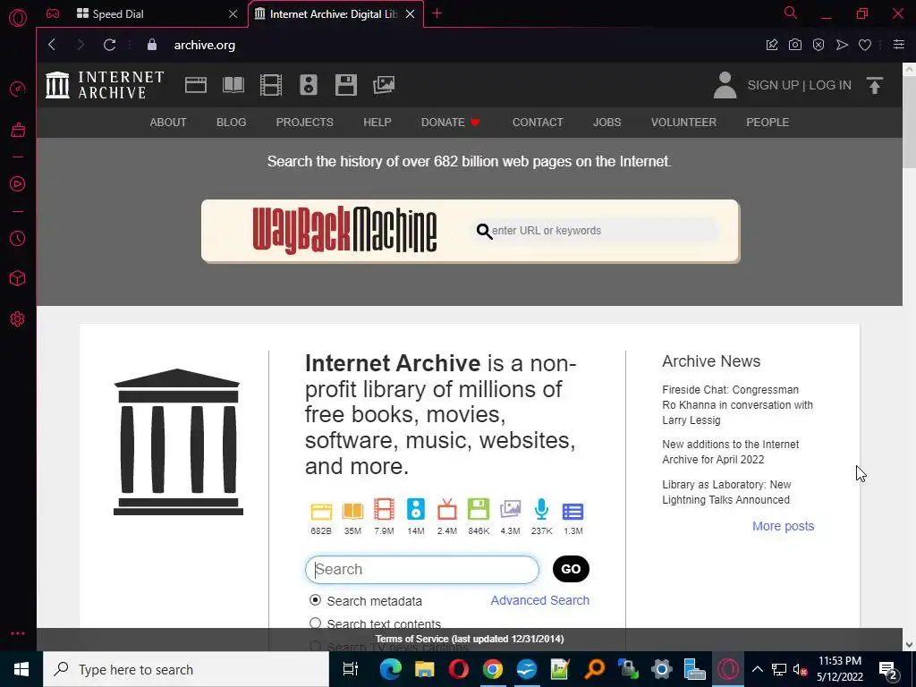Open the Advanced Search link

[x=539, y=600]
